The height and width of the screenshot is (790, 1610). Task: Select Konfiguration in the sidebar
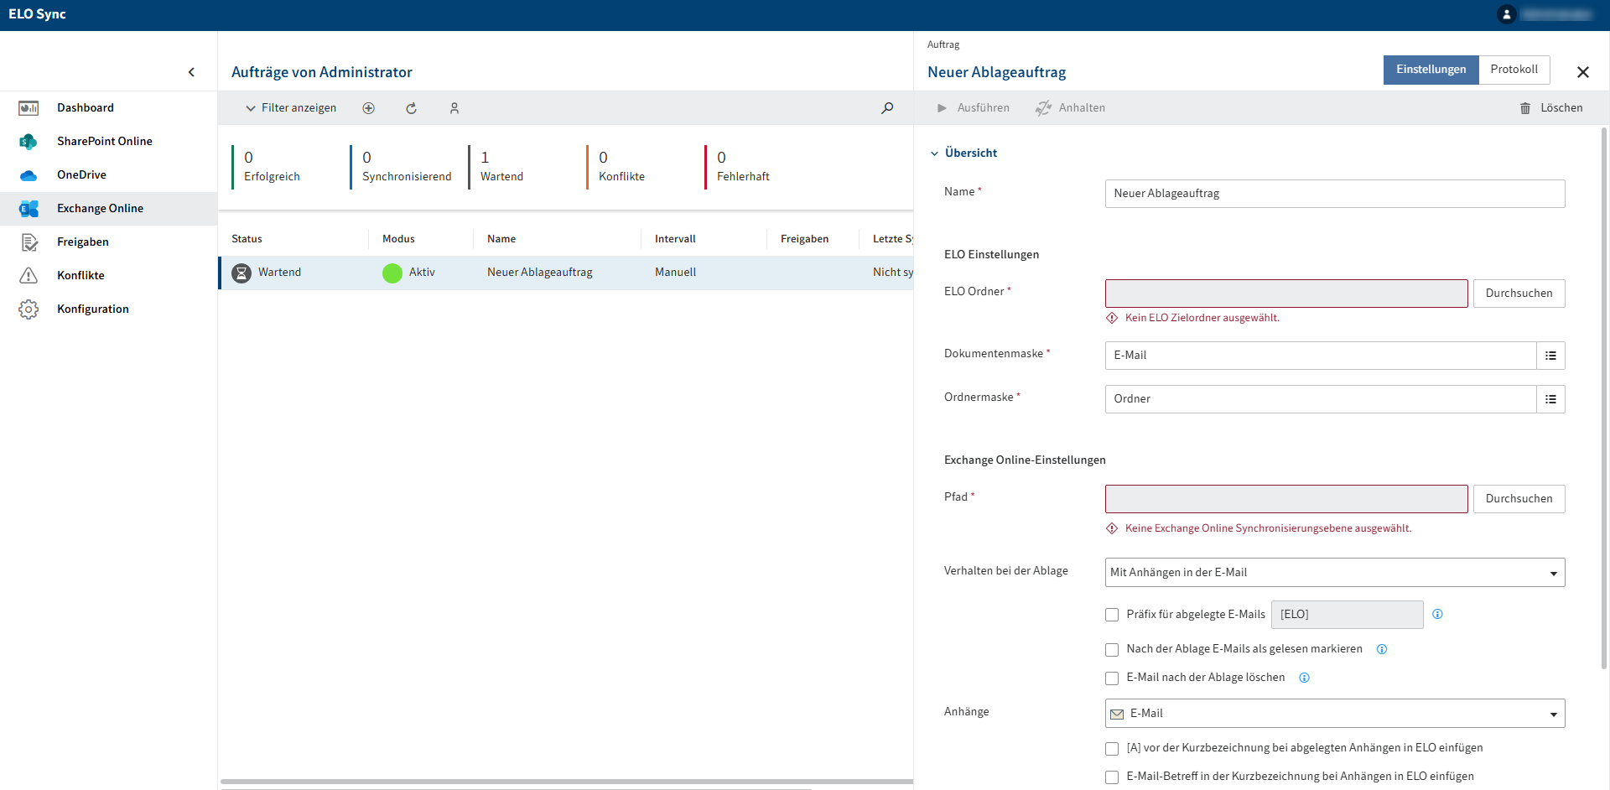point(109,309)
